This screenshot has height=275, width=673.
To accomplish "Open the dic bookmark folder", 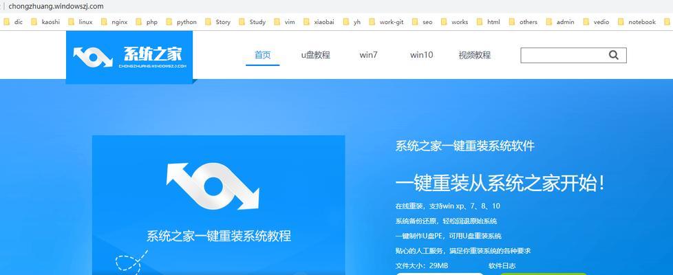I will [13, 22].
